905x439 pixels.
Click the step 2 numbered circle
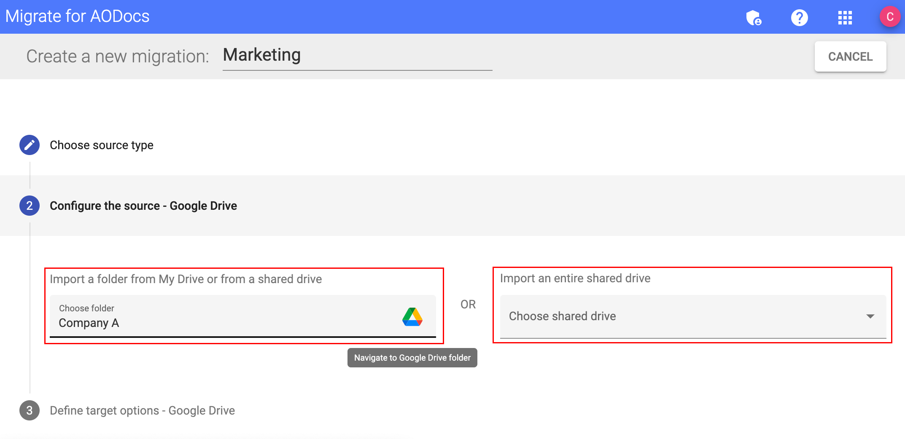pos(29,206)
